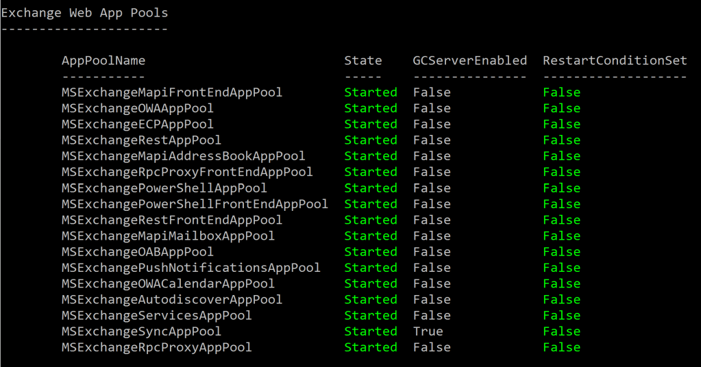Select the MSExchangeRestAppPool row name
Image resolution: width=701 pixels, height=367 pixels.
click(141, 140)
